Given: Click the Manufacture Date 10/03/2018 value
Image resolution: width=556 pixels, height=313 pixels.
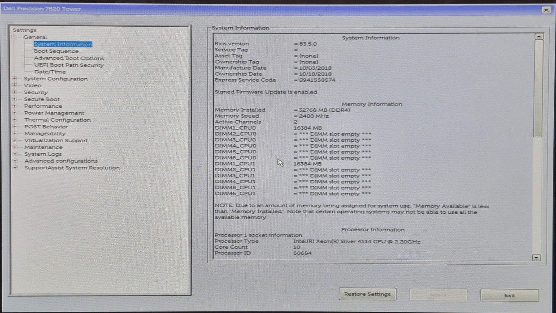Looking at the screenshot, I should [315, 68].
